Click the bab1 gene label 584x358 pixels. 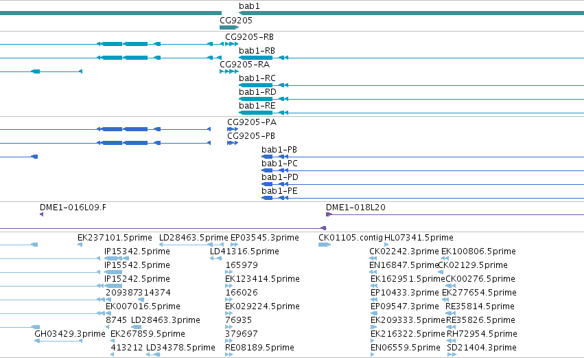(249, 6)
